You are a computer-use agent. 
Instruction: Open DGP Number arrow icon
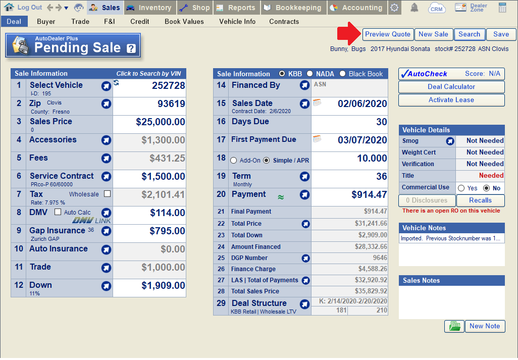(x=305, y=259)
